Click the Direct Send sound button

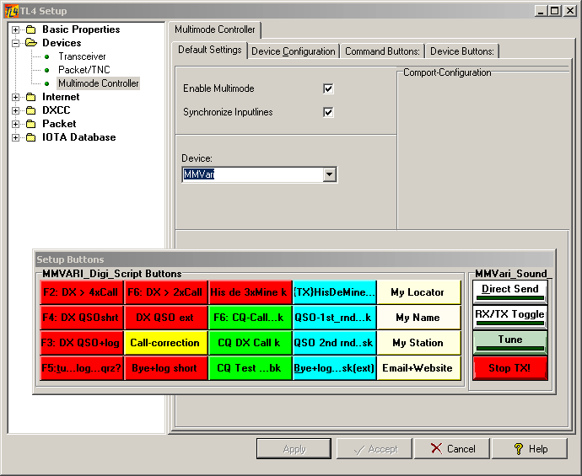tap(510, 291)
